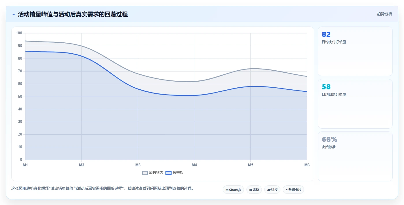Click the M1 axis label
Image resolution: width=404 pixels, height=205 pixels.
coord(25,165)
